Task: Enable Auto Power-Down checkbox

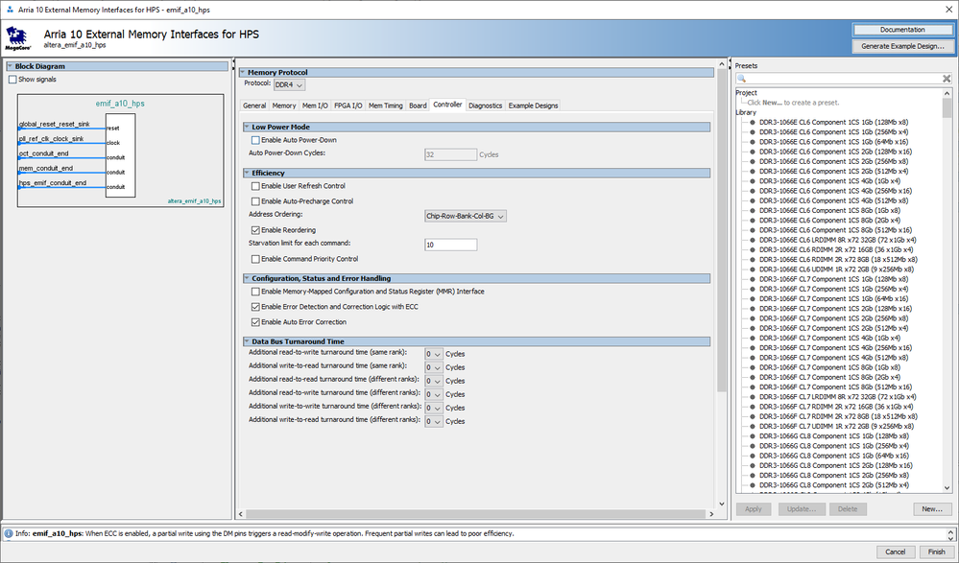Action: (x=255, y=140)
